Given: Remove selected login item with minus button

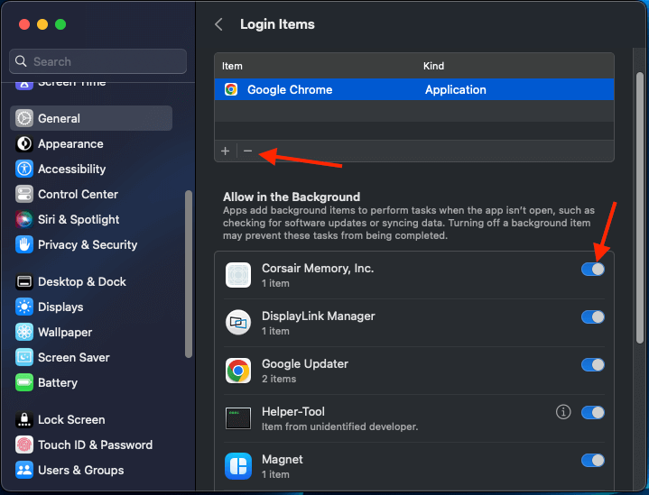Looking at the screenshot, I should coord(248,151).
